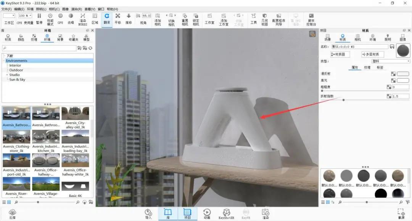Select Sun & Sky folder
The width and height of the screenshot is (412, 221).
click(x=17, y=80)
